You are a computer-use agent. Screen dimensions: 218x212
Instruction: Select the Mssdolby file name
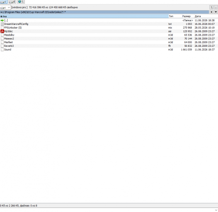point(9,35)
